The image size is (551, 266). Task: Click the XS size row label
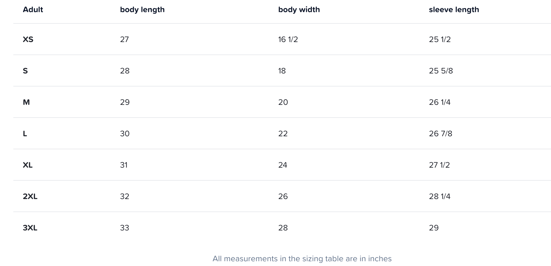pos(28,39)
